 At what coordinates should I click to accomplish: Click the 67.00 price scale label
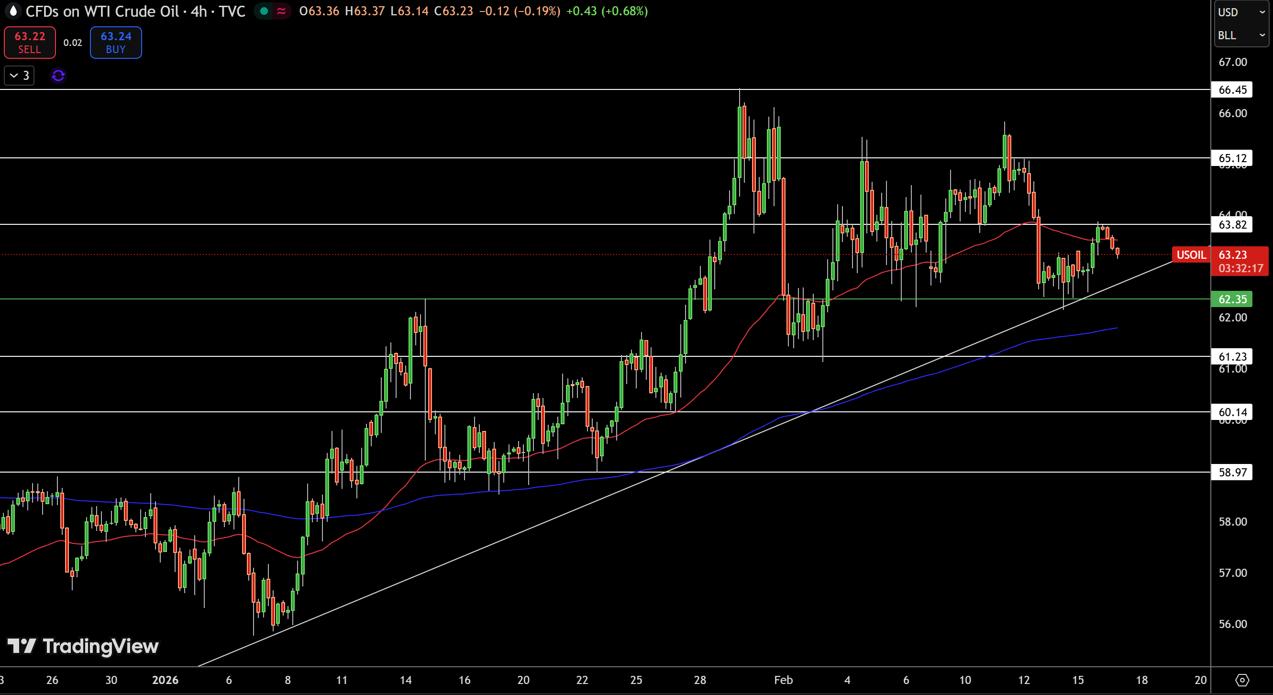pyautogui.click(x=1232, y=62)
